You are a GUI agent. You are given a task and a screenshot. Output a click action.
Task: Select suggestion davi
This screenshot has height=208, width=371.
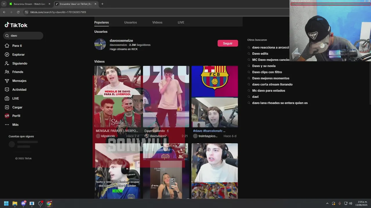pos(255,97)
